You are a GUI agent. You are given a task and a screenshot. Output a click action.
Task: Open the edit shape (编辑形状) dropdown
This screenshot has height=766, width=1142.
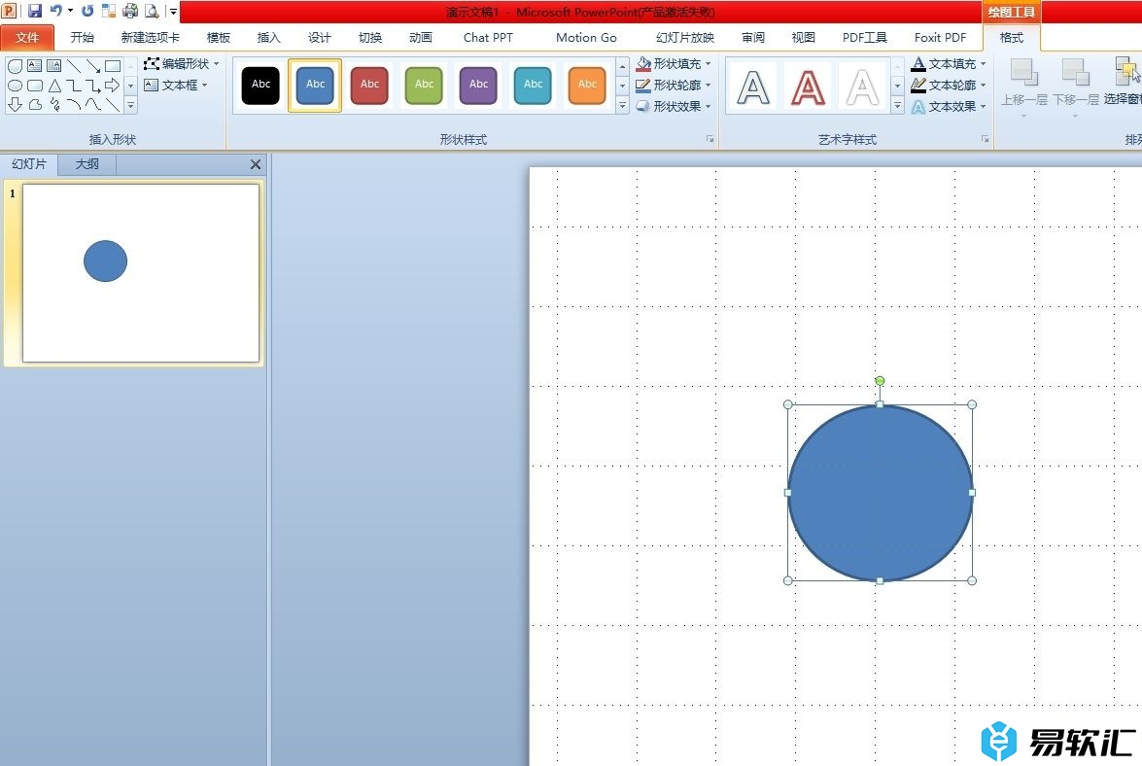pyautogui.click(x=182, y=64)
